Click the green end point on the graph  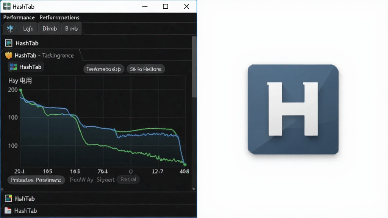(185, 164)
